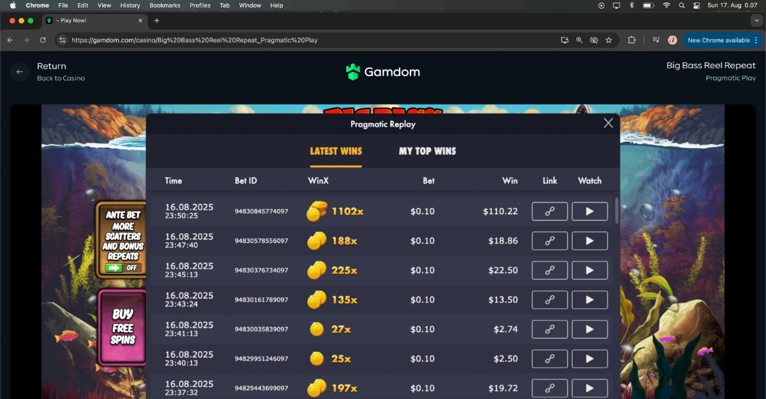The height and width of the screenshot is (399, 766).
Task: Click the Time column header
Action: coord(174,181)
